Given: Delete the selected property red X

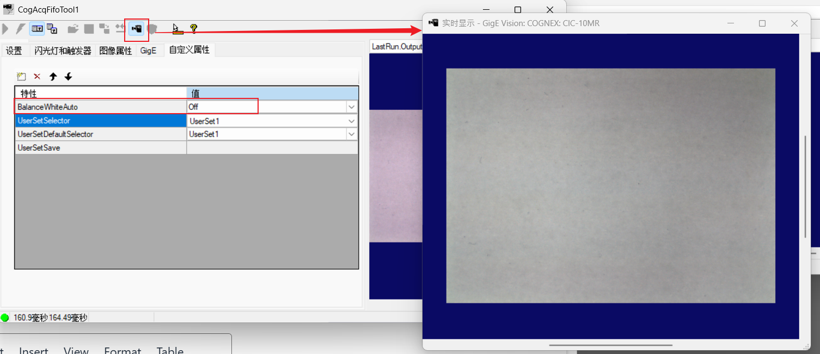Looking at the screenshot, I should (x=37, y=77).
